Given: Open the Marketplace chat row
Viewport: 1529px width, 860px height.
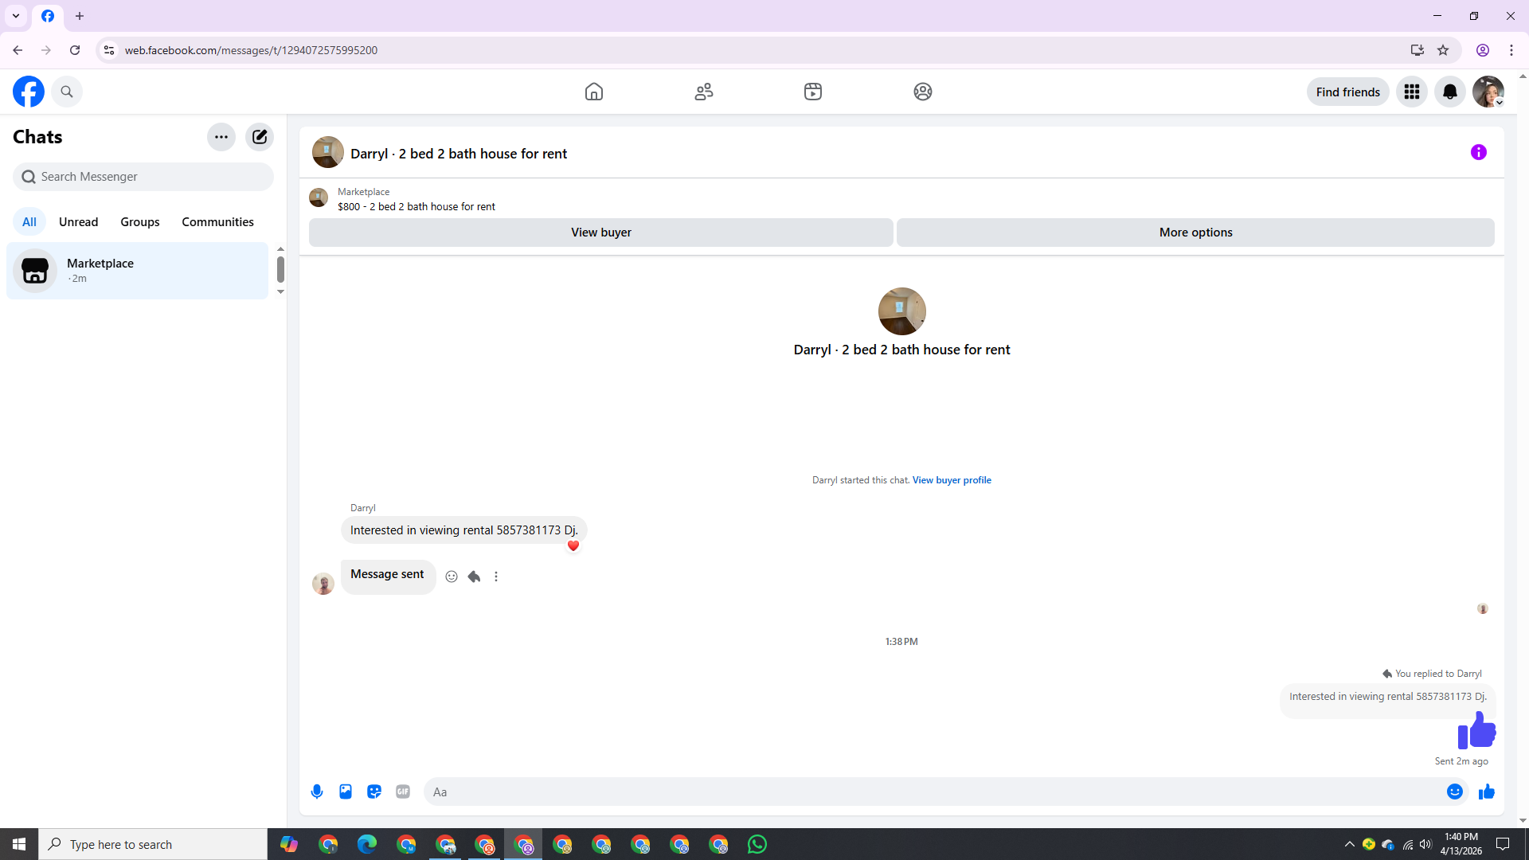Looking at the screenshot, I should coord(138,271).
